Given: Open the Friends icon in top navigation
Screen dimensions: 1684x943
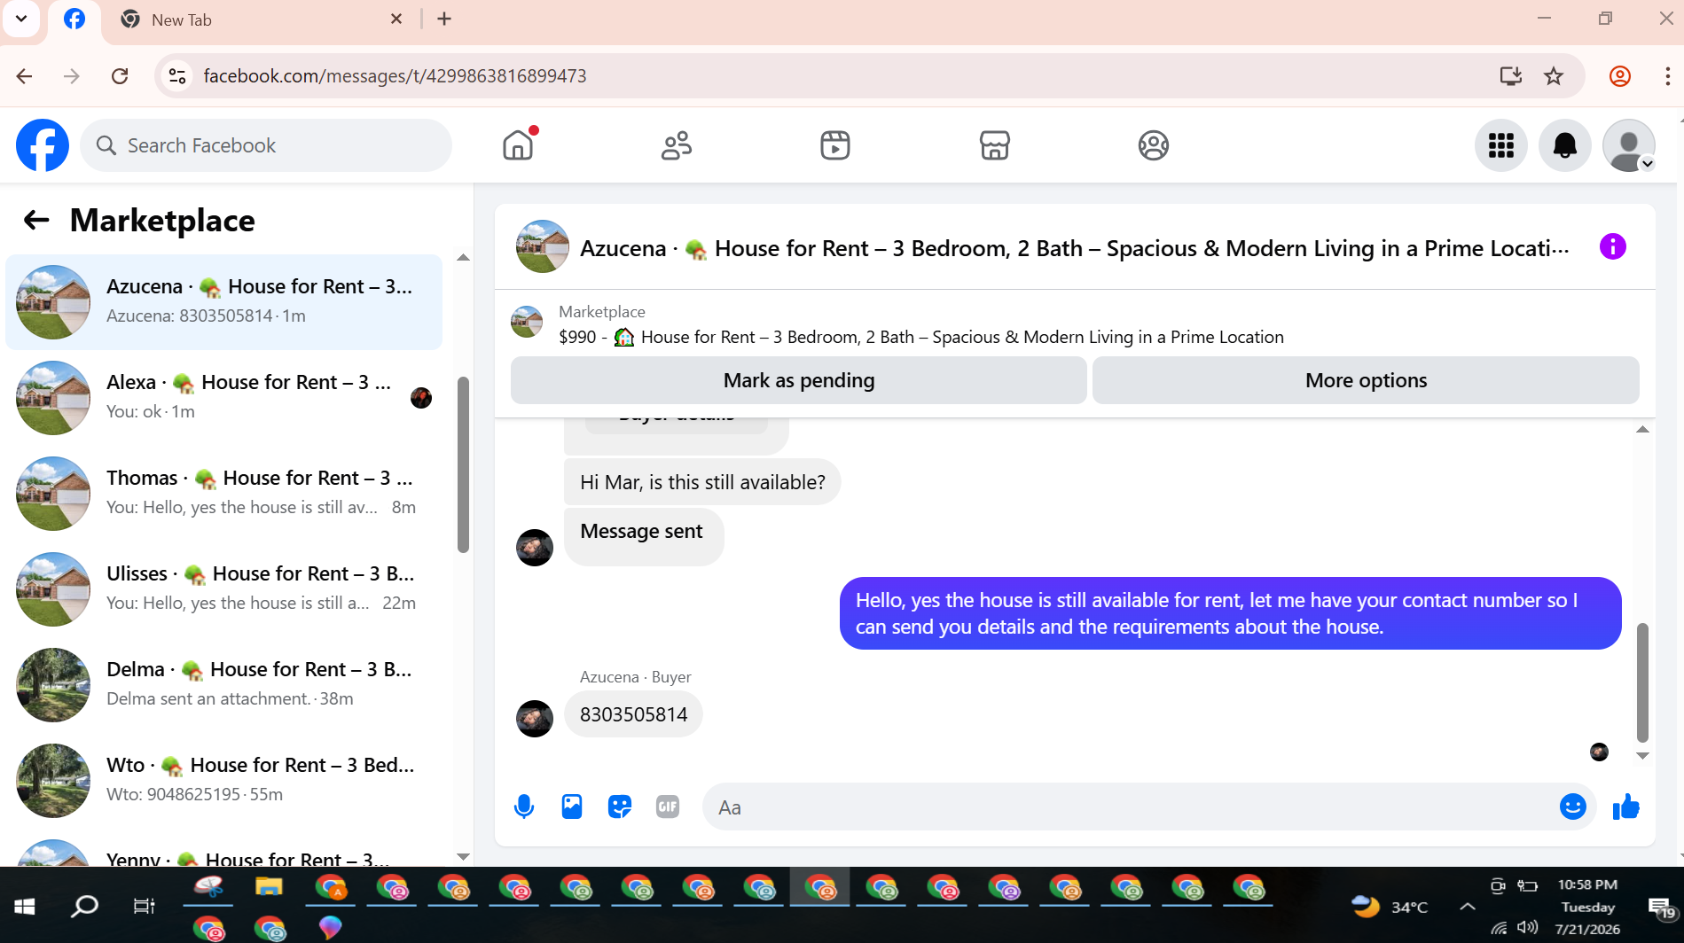Looking at the screenshot, I should [x=677, y=145].
